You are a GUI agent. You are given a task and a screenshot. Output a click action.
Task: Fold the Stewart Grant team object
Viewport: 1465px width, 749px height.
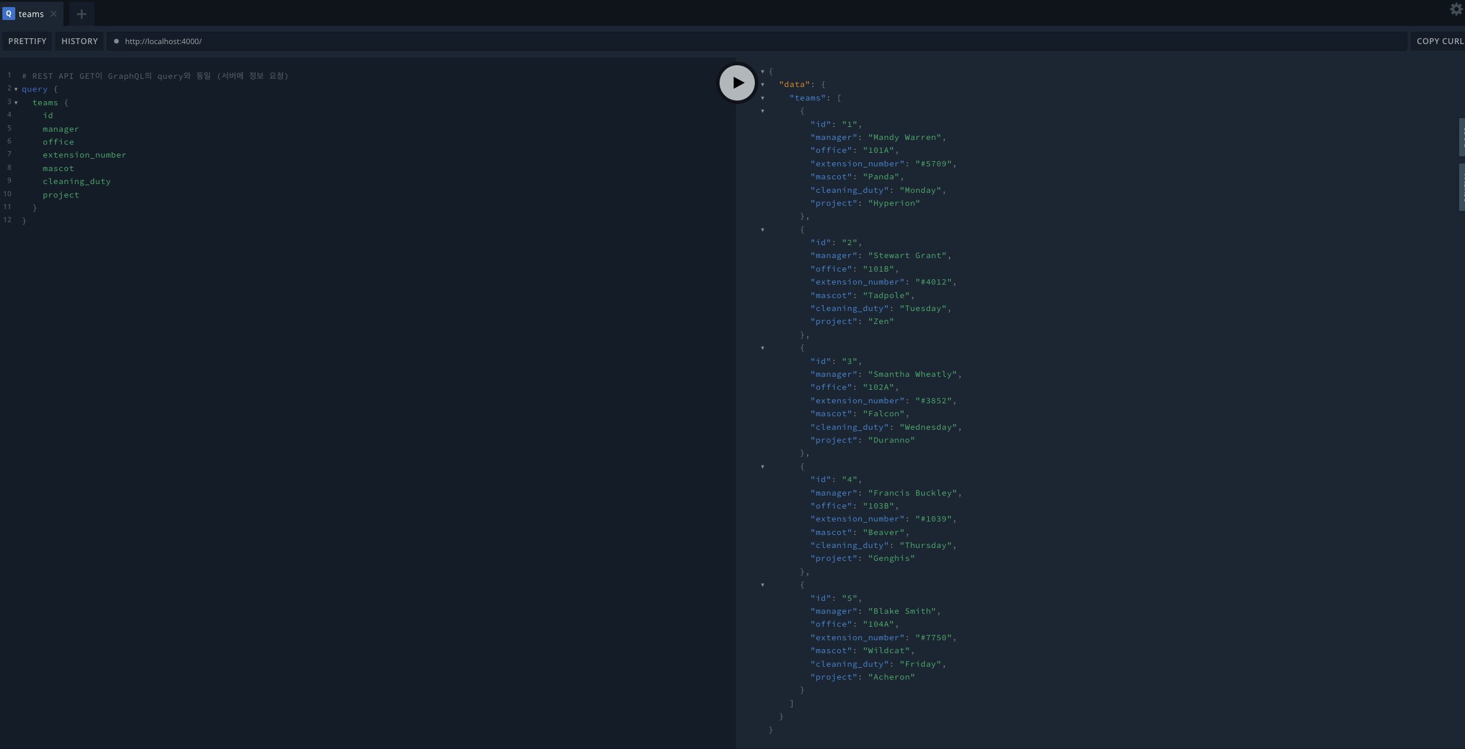[762, 230]
